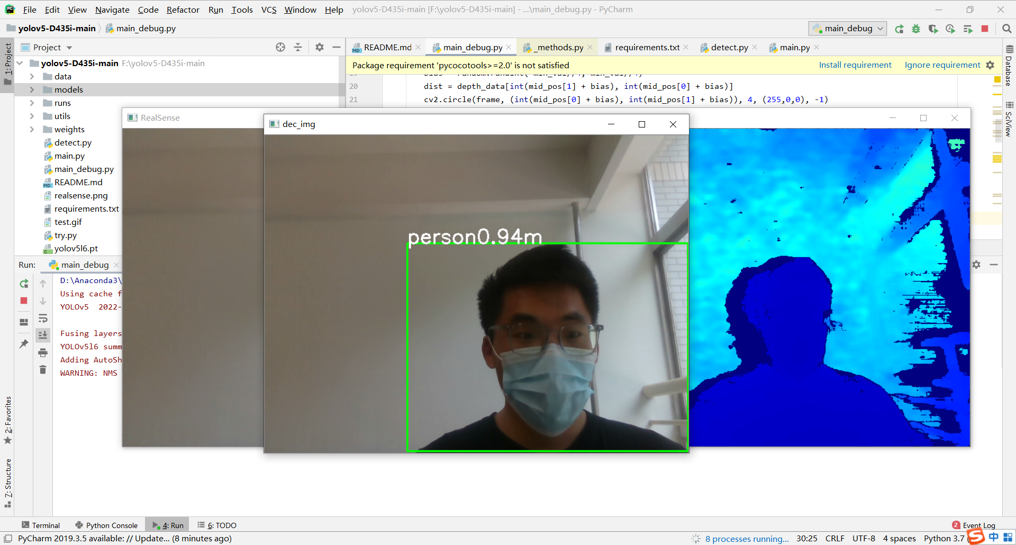
Task: Expand the data folder
Action: pyautogui.click(x=32, y=76)
